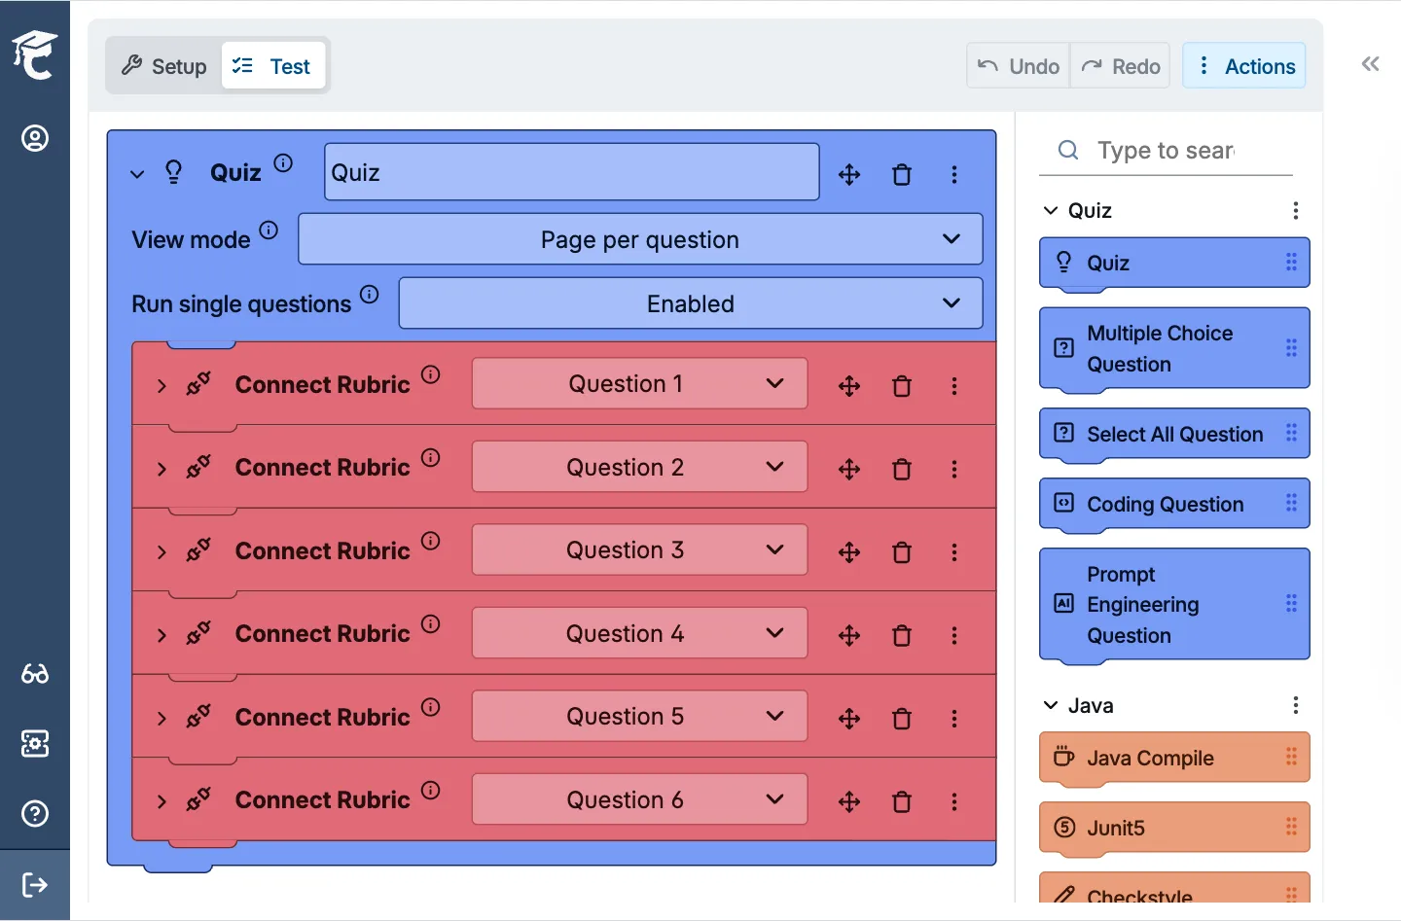Click the Undo button
Image resolution: width=1401 pixels, height=921 pixels.
click(1018, 65)
